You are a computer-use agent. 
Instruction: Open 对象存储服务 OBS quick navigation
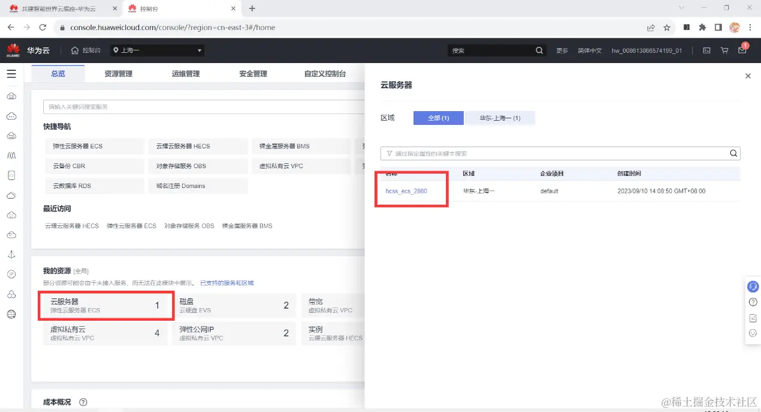pos(198,166)
